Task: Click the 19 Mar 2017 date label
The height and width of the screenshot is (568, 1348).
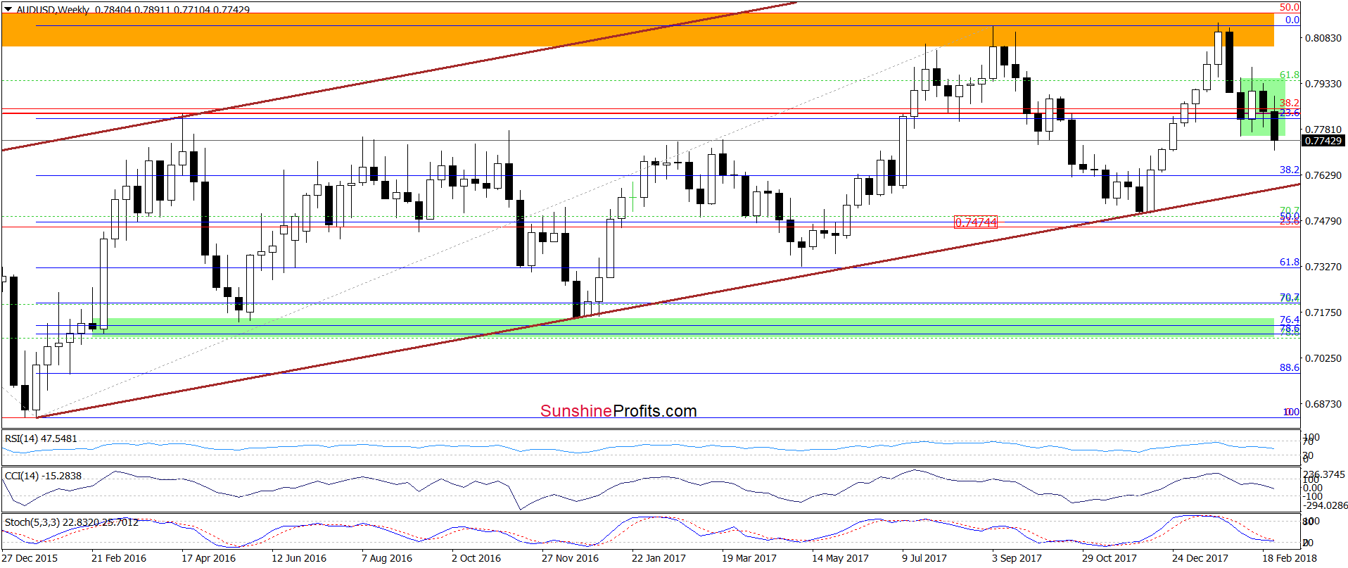Action: [749, 558]
